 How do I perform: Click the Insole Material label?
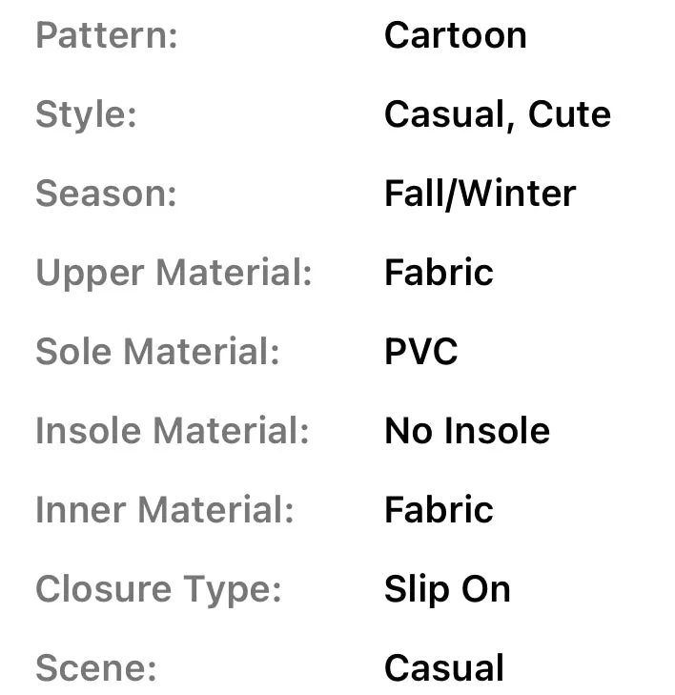tap(173, 431)
